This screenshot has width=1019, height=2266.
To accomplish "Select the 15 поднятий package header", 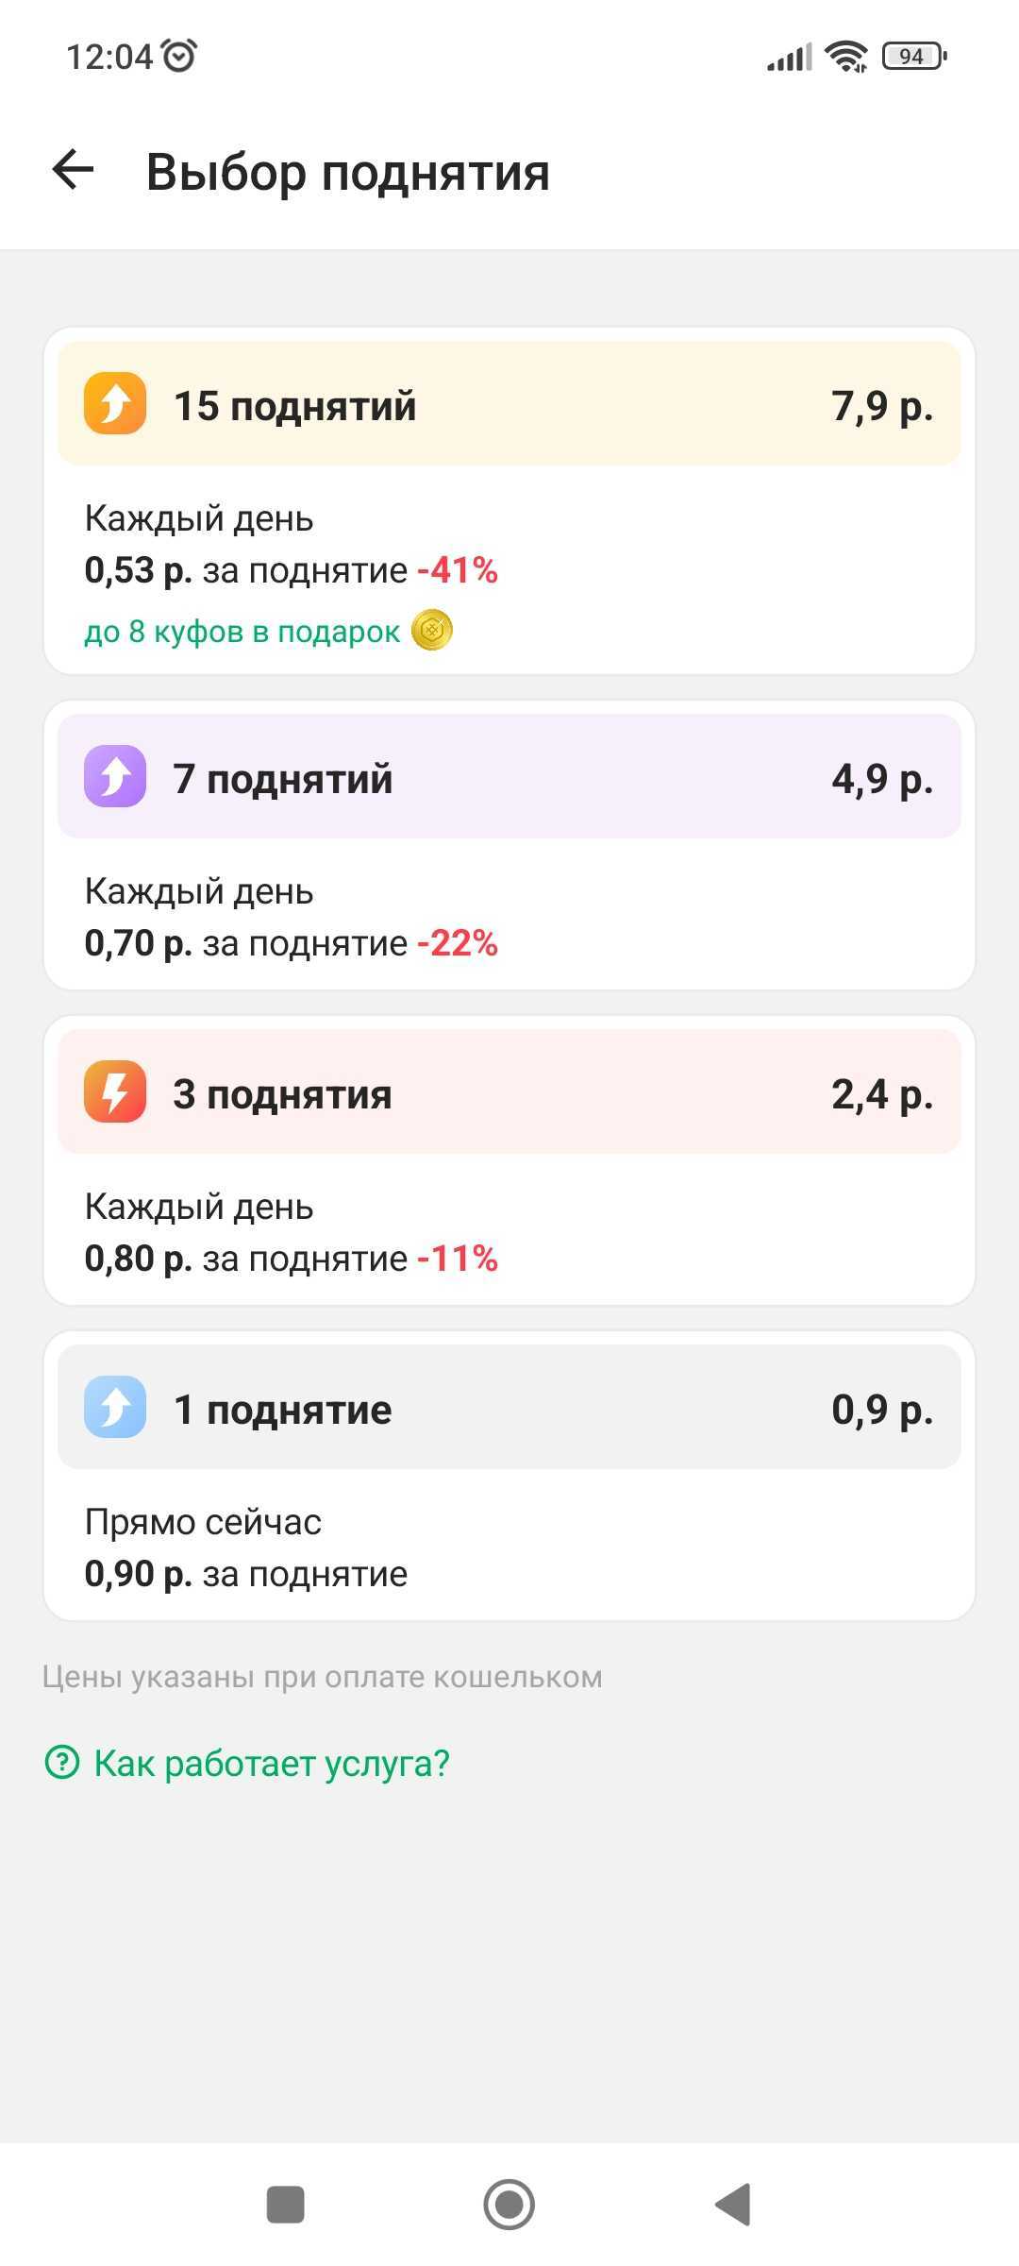I will pyautogui.click(x=509, y=404).
